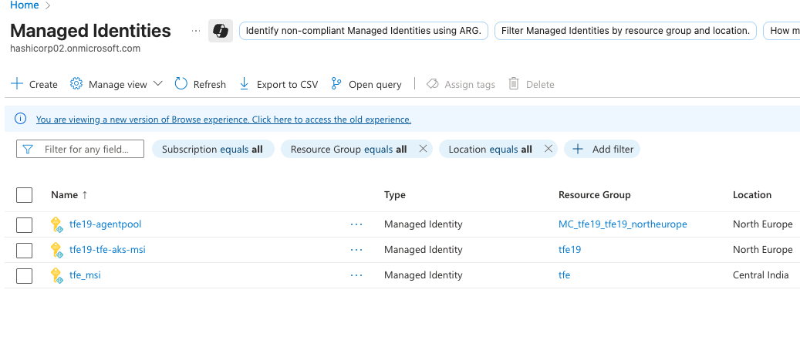Remove the Location equals all filter

click(549, 149)
